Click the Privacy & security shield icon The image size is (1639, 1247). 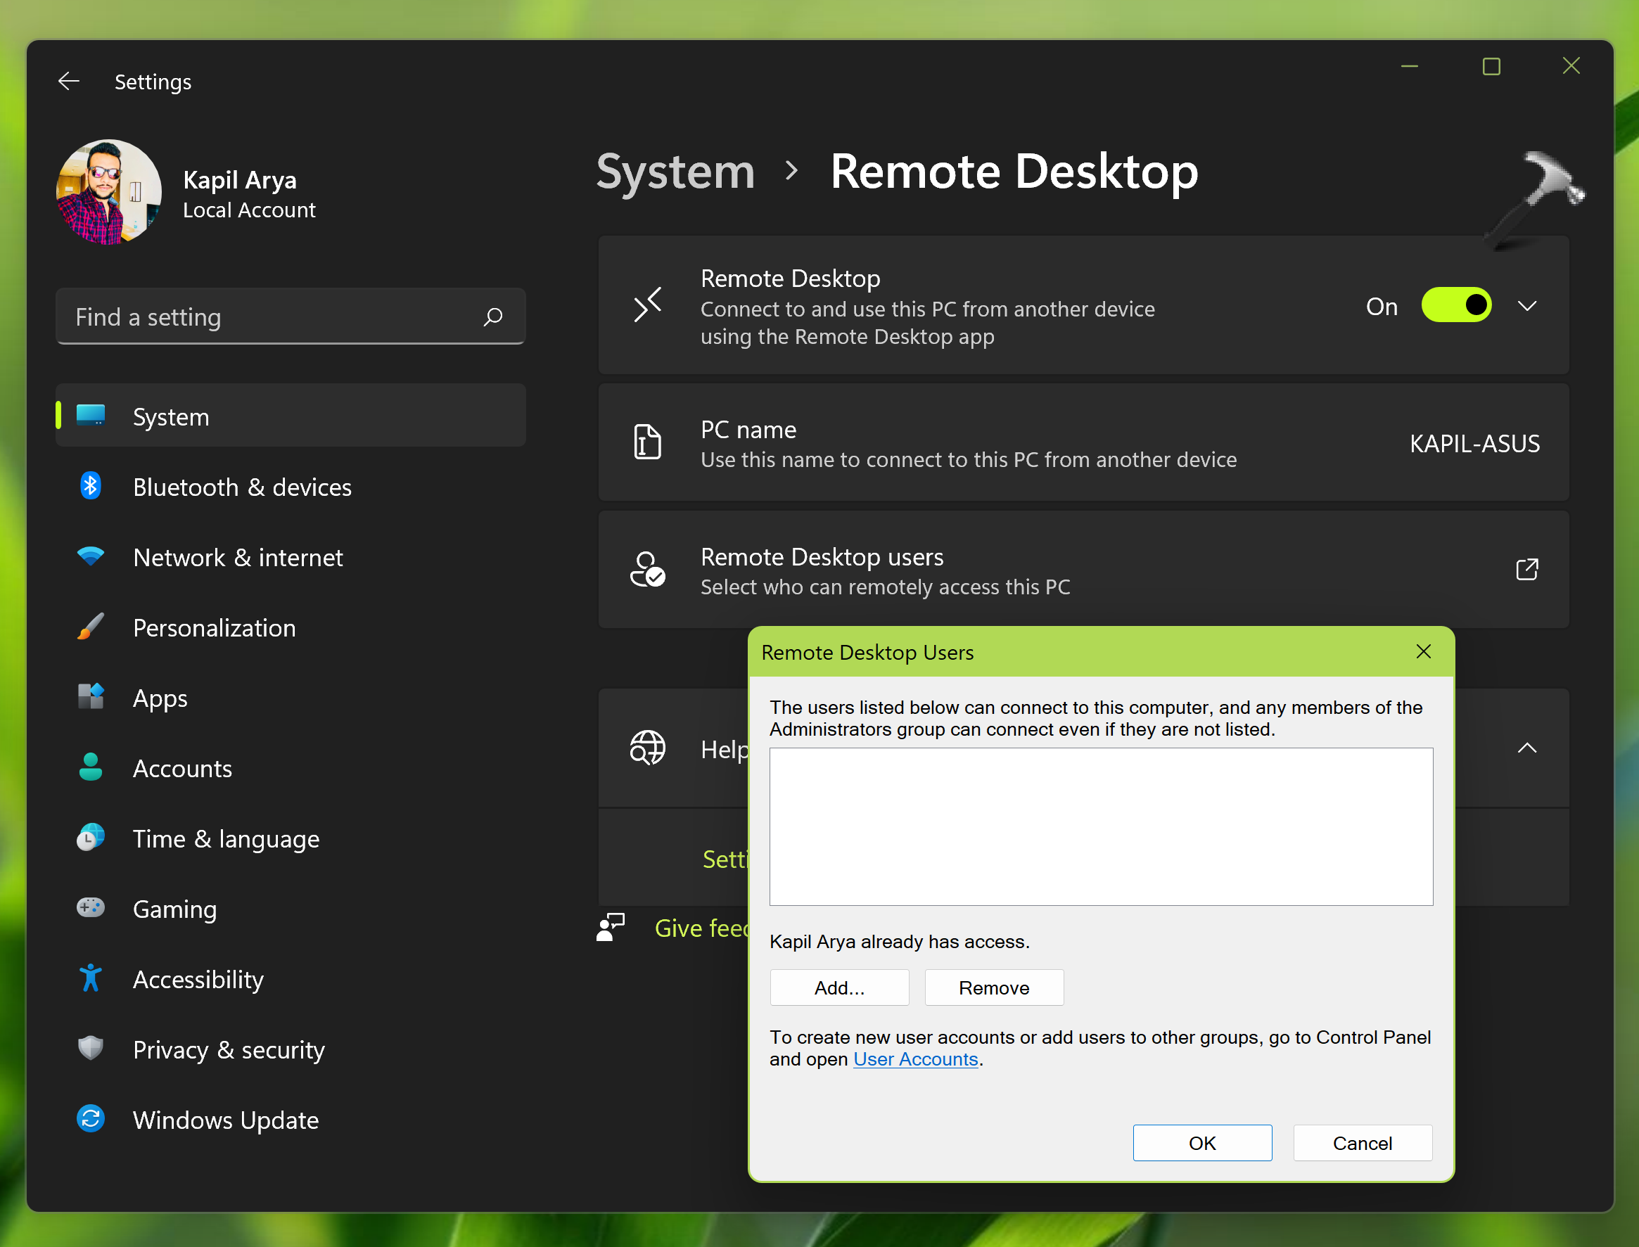[91, 1049]
